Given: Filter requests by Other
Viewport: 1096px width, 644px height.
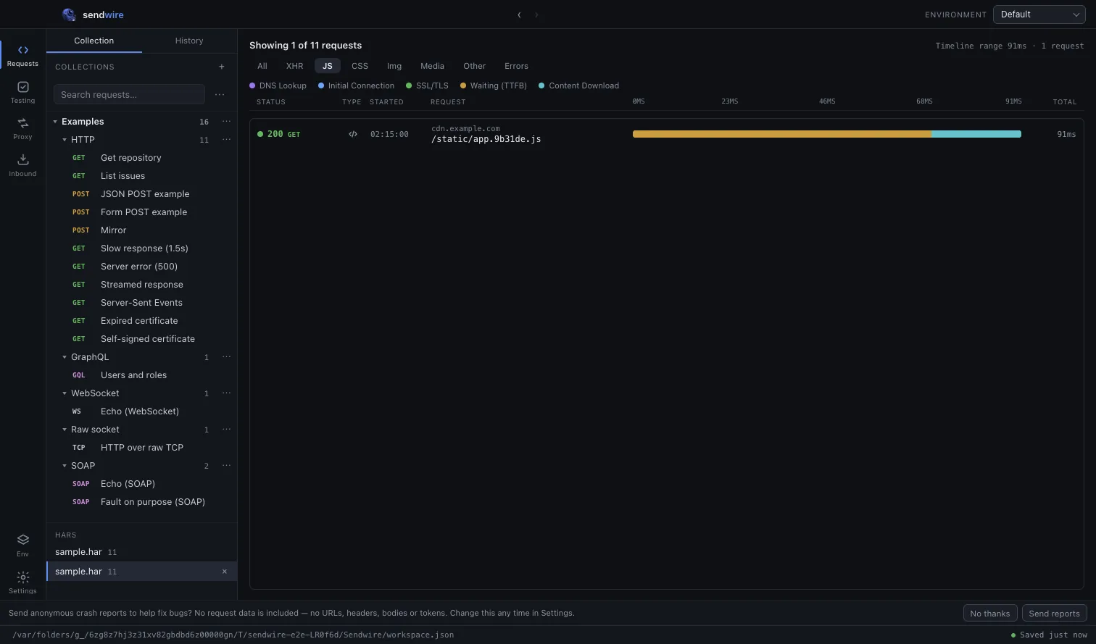Looking at the screenshot, I should [475, 66].
